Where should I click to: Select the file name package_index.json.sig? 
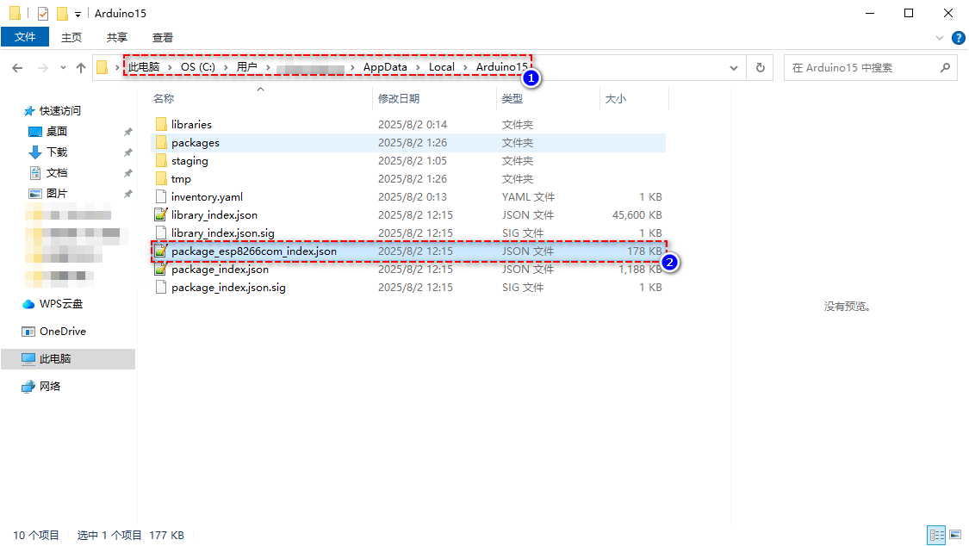click(x=228, y=288)
